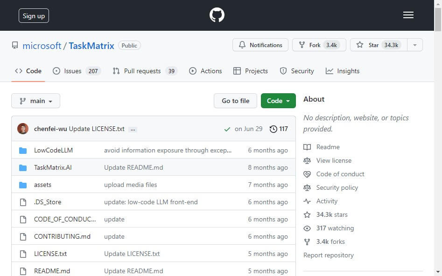Click the scrollbar down arrow
The height and width of the screenshot is (276, 442).
point(438,272)
